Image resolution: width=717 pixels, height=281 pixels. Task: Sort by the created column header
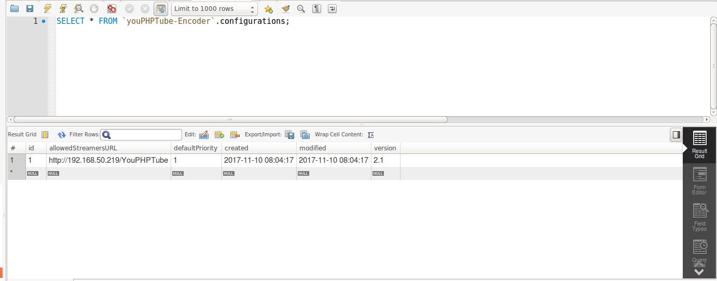pyautogui.click(x=259, y=148)
